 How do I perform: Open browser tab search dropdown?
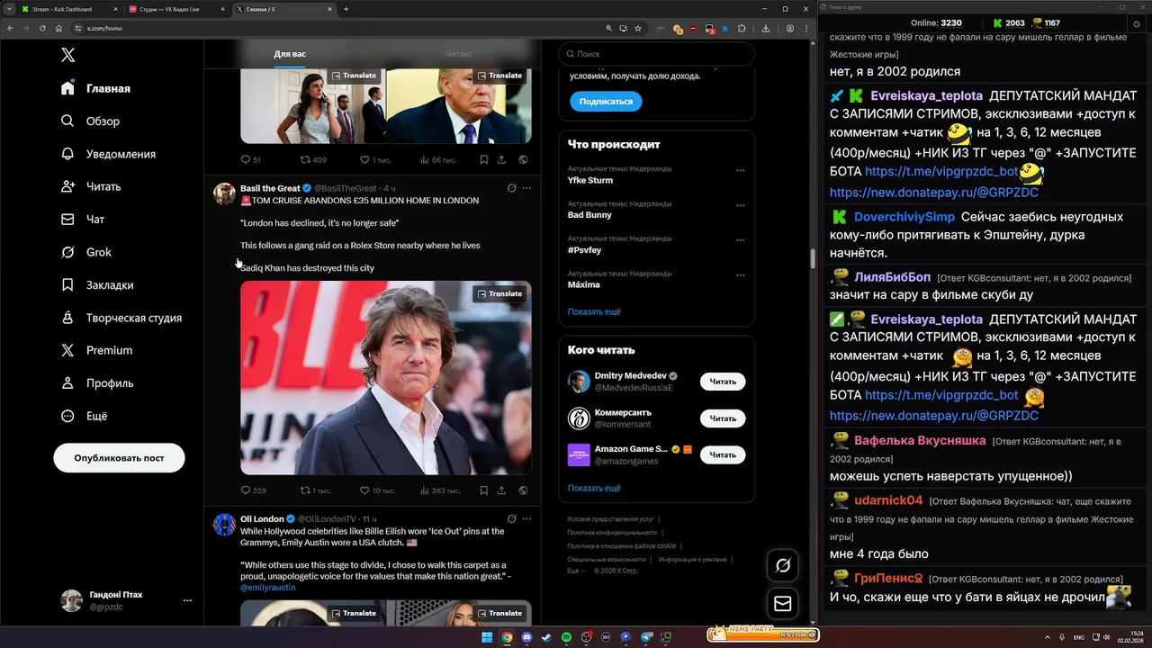[x=10, y=9]
